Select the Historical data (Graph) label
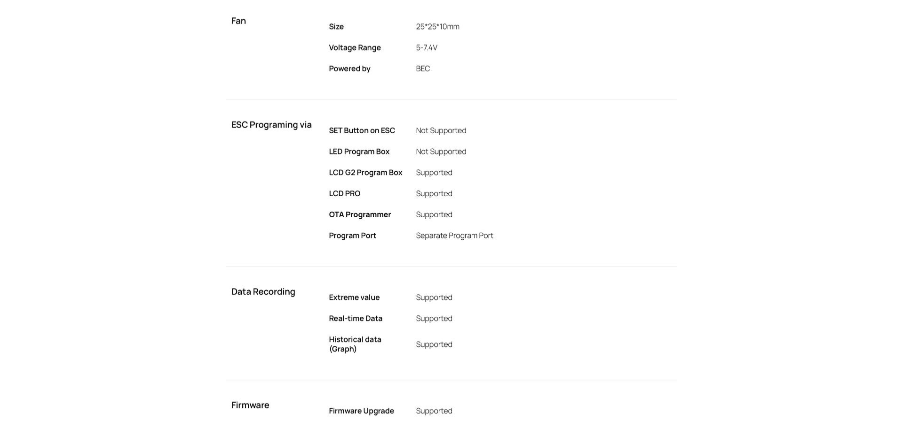903x435 pixels. coord(355,344)
